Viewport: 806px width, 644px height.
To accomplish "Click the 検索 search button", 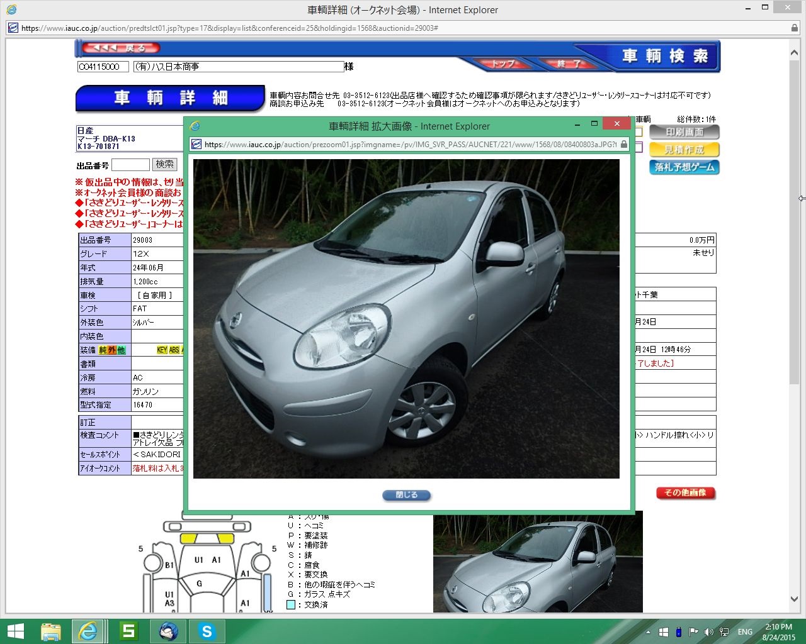I will [164, 165].
